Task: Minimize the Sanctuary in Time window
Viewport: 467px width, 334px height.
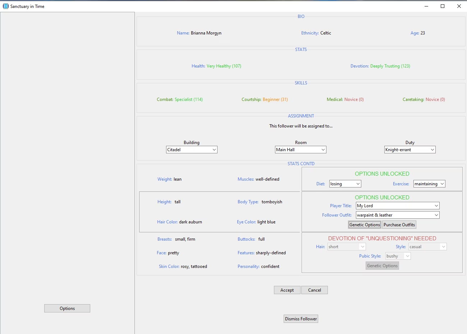Action: click(426, 6)
